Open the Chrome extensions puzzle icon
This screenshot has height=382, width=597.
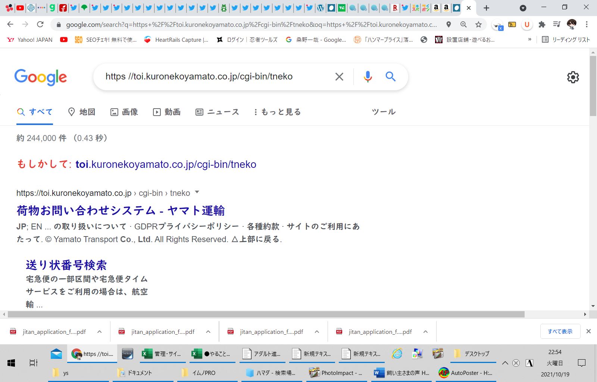(x=542, y=25)
